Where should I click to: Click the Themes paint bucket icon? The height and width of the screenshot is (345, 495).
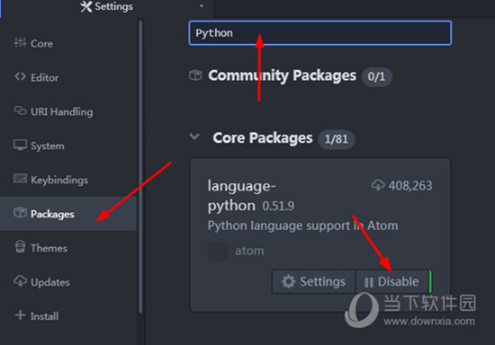(x=20, y=246)
